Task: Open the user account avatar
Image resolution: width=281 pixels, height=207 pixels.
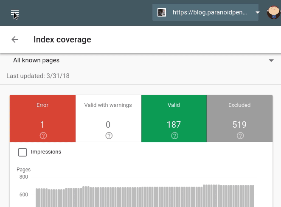Action: (274, 12)
